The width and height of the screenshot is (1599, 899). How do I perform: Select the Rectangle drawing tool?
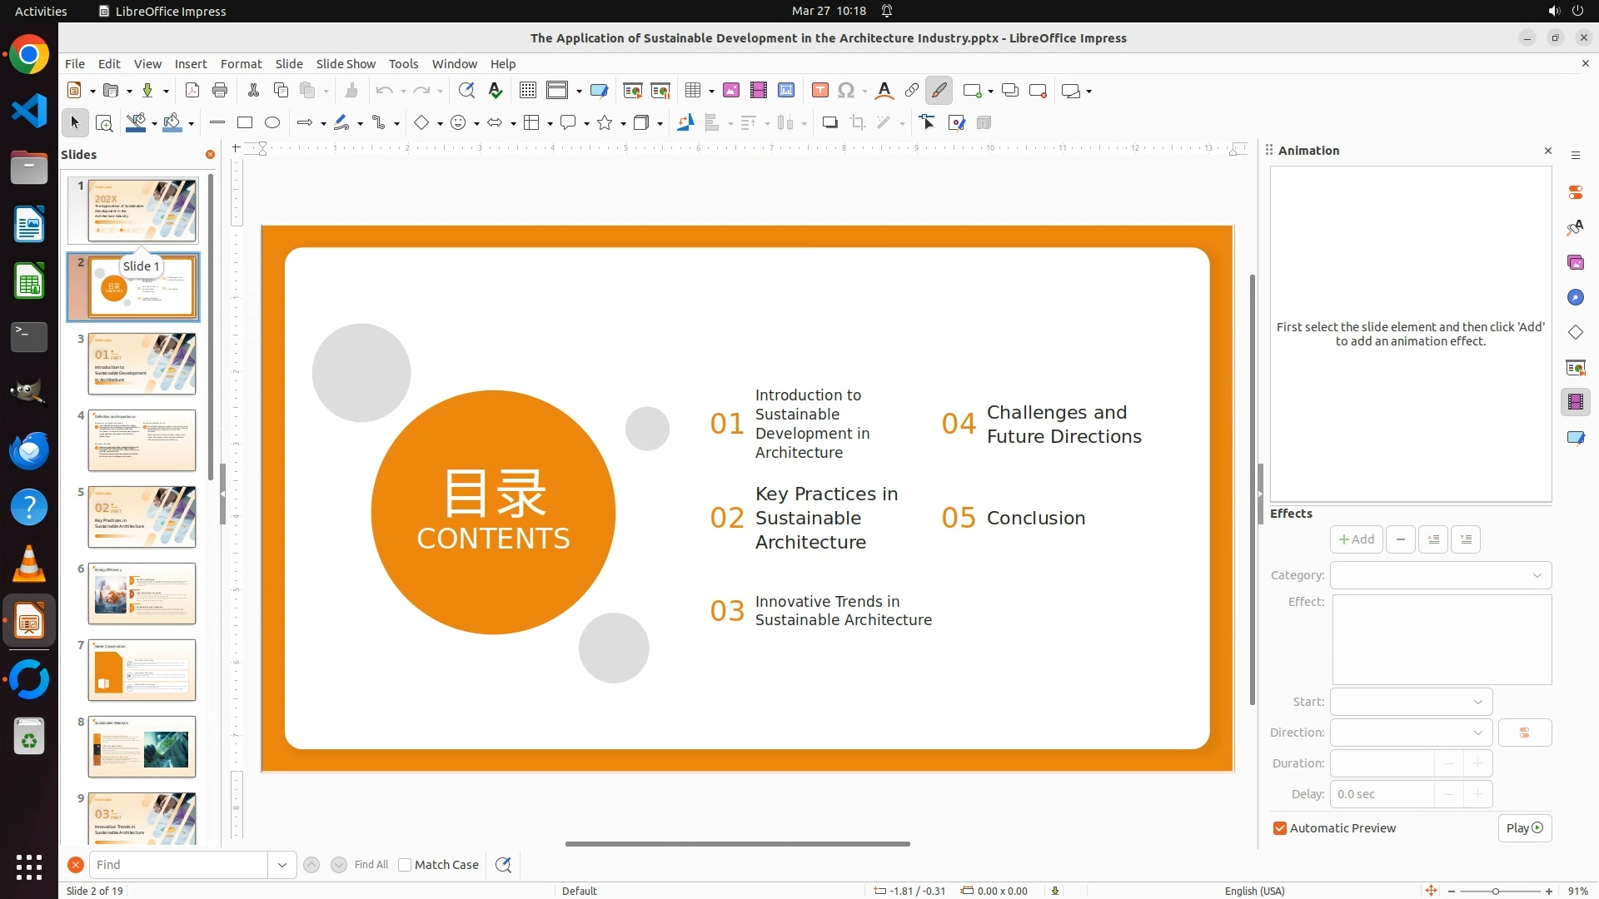[245, 123]
